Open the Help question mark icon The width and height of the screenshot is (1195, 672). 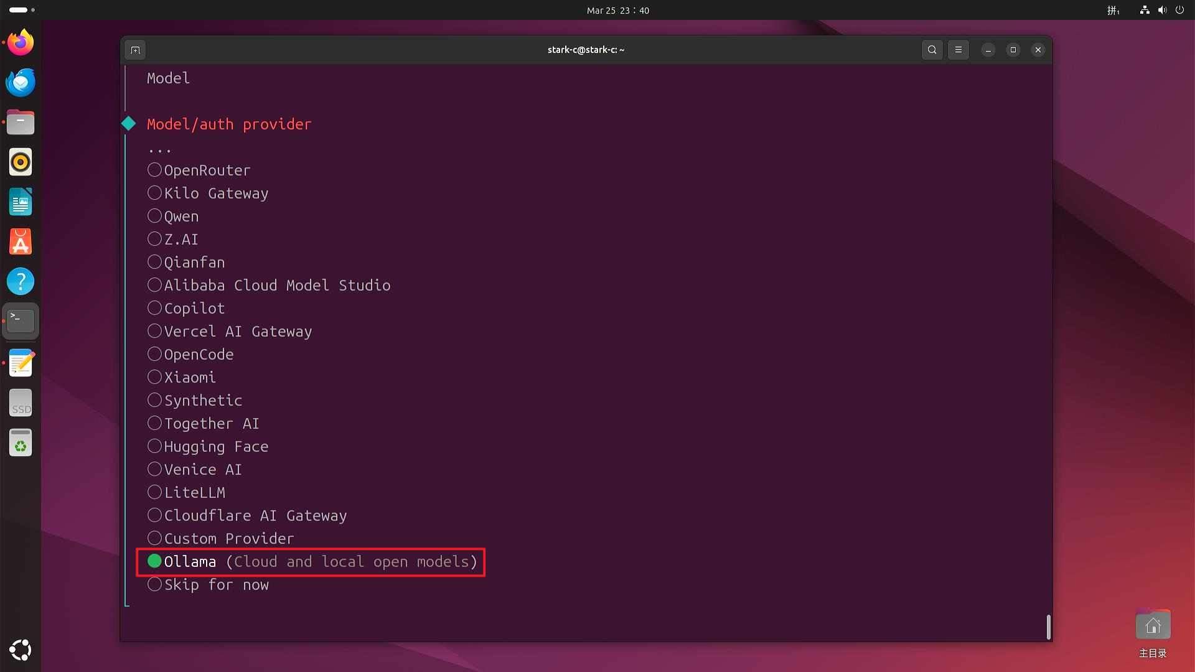[21, 281]
